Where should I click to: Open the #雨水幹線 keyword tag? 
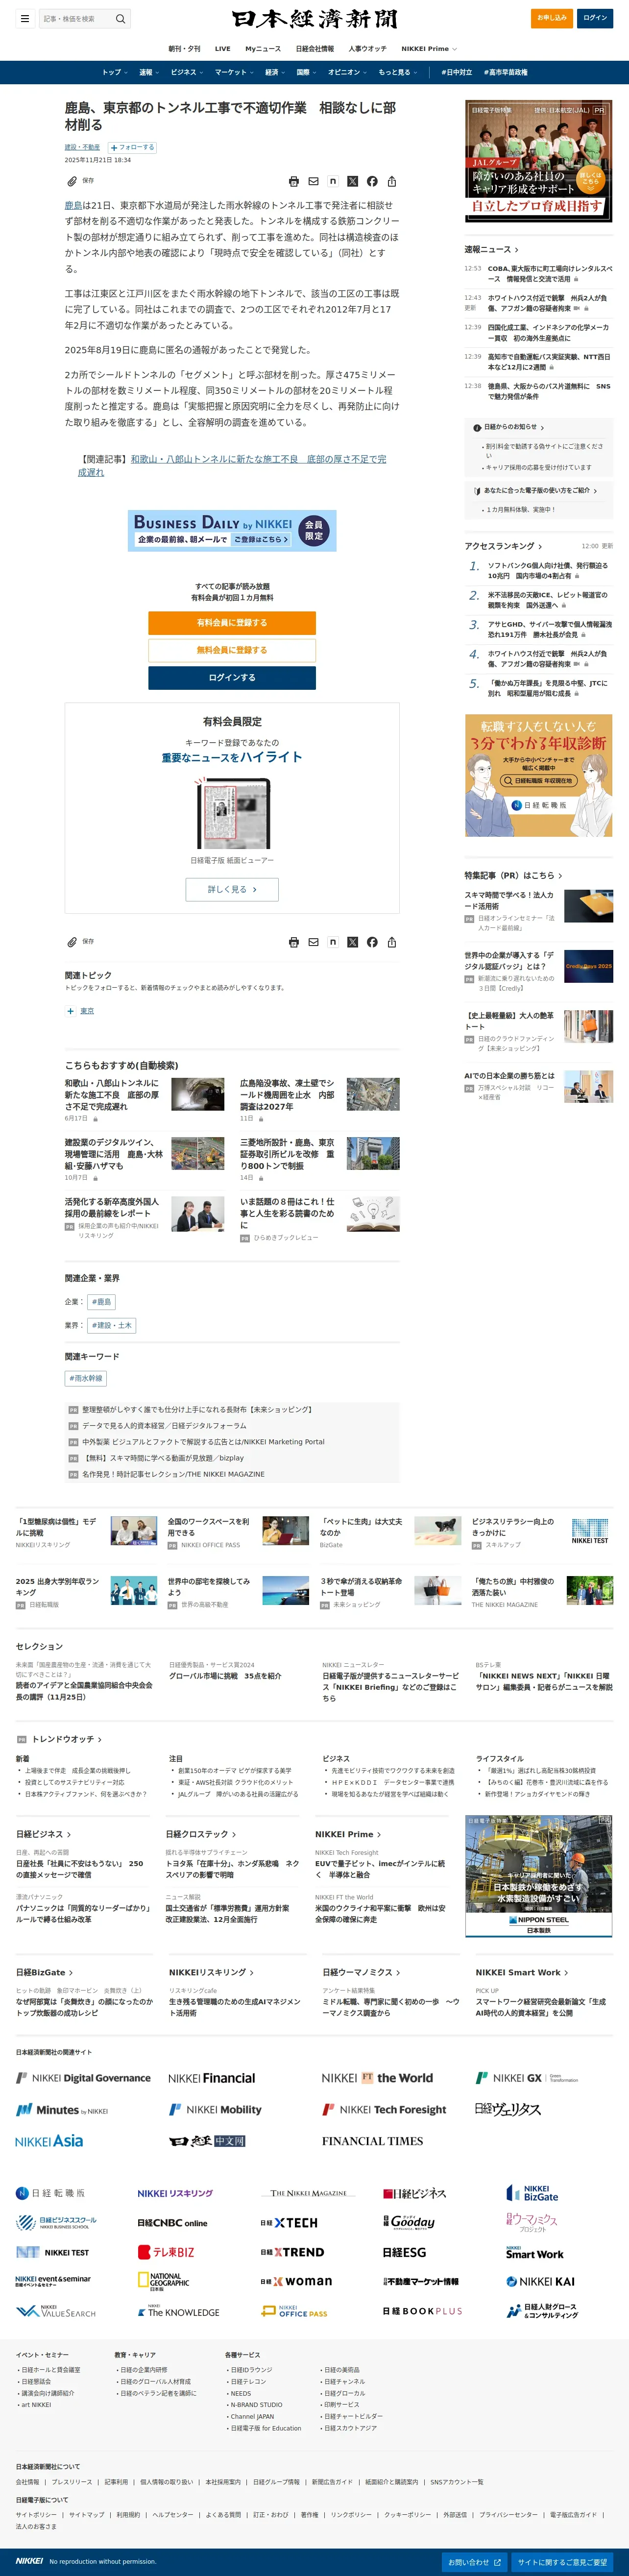point(86,1378)
